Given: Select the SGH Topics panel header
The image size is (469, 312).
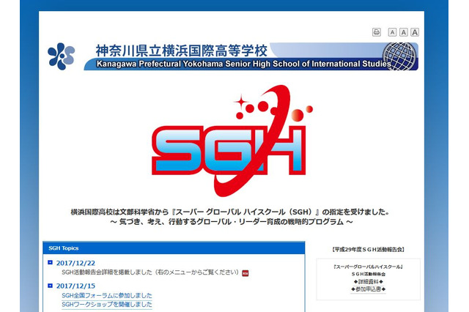Looking at the screenshot, I should (174, 248).
